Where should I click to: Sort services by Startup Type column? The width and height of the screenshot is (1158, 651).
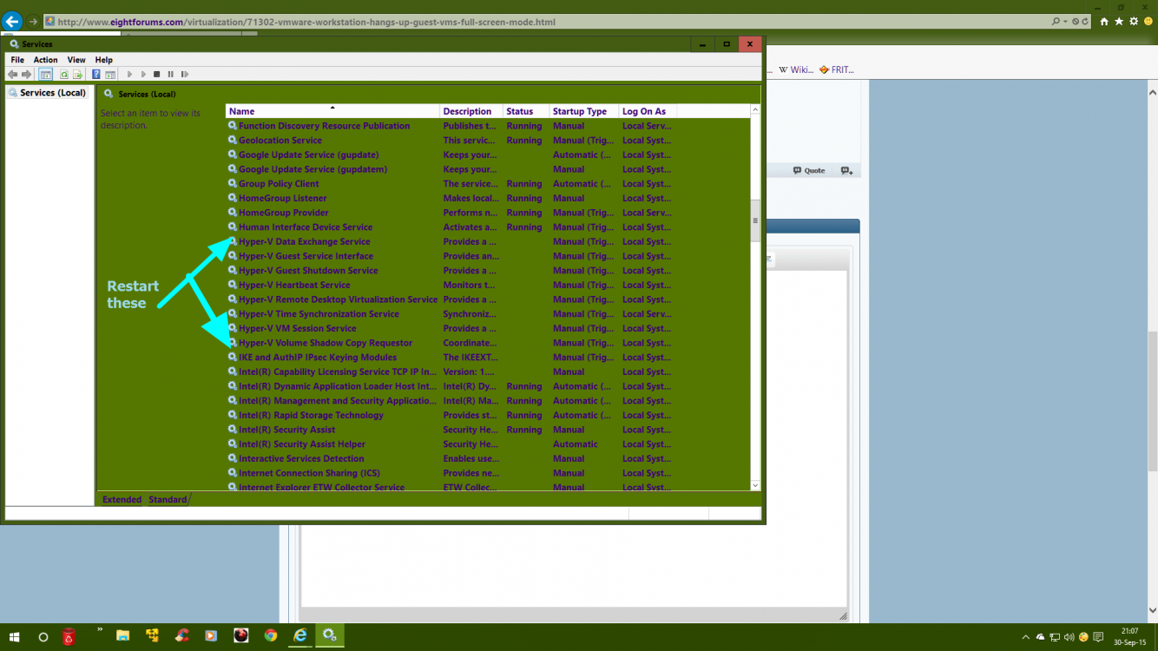coord(579,111)
